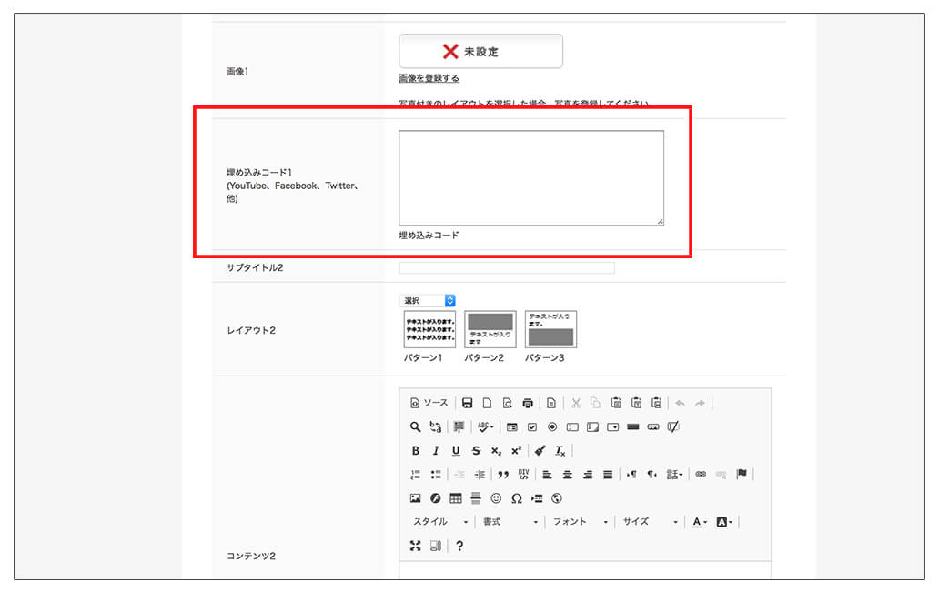
Task: Apply italic styling to the text
Action: (x=435, y=450)
